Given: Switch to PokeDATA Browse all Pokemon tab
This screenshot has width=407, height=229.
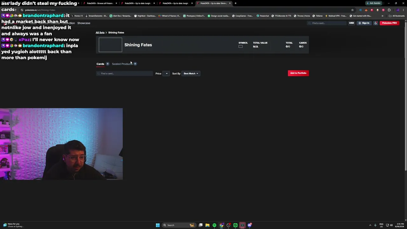Looking at the screenshot, I should (100, 3).
